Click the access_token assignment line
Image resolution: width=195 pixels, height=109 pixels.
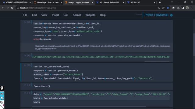click(x=58, y=74)
